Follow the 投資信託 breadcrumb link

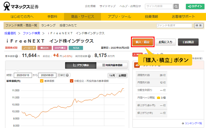click(10, 33)
